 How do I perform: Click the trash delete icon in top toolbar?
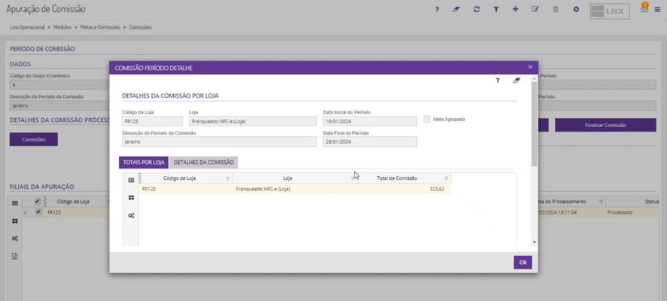pyautogui.click(x=555, y=9)
